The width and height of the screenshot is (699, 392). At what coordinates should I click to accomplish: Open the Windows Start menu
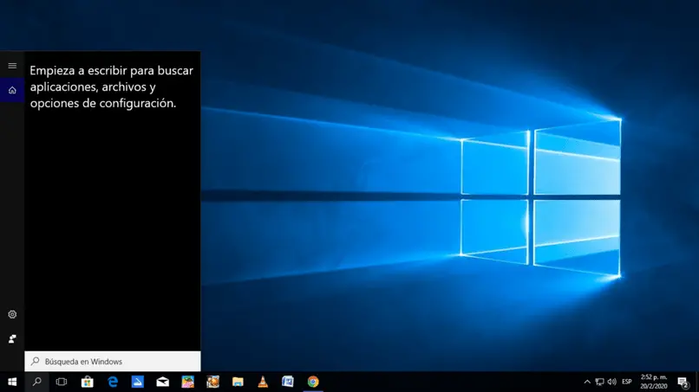point(12,382)
